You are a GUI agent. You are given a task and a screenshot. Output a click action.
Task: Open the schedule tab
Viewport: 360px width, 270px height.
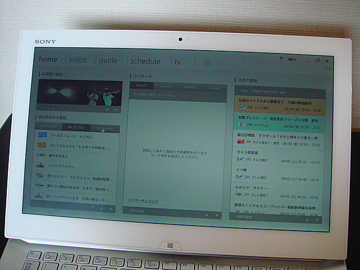pos(145,61)
